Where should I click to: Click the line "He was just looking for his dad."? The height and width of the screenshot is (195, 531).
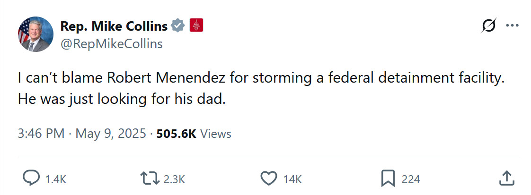pyautogui.click(x=120, y=100)
